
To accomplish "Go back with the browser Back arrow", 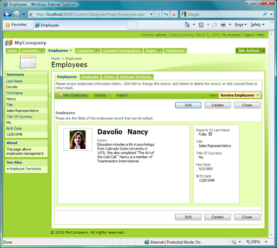I will (8, 14).
